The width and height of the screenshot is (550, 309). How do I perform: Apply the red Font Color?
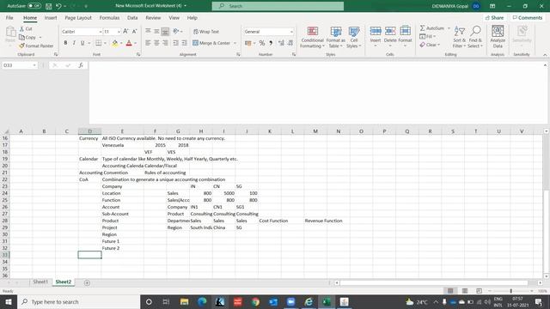129,43
